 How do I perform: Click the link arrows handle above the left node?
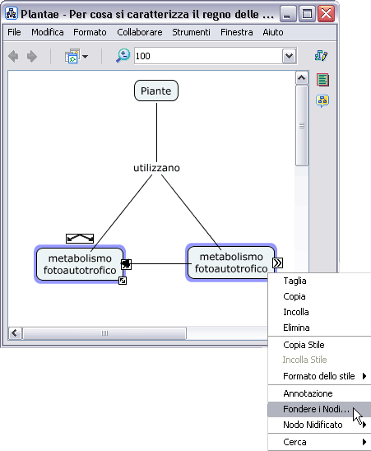[80, 239]
